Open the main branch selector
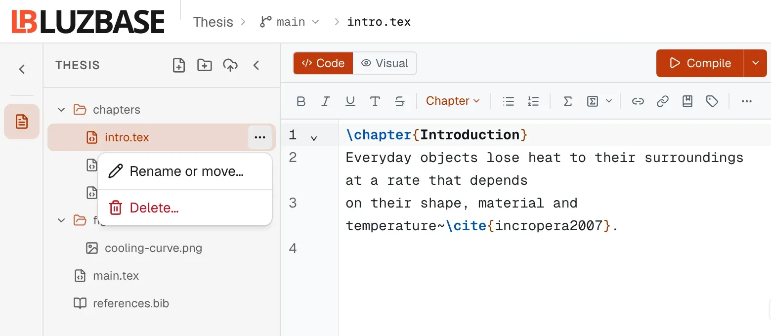 [290, 22]
